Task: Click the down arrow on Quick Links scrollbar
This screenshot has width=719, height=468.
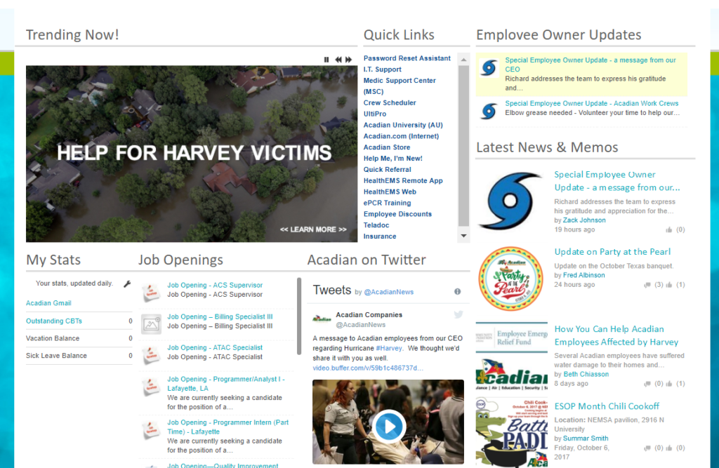Action: (463, 235)
